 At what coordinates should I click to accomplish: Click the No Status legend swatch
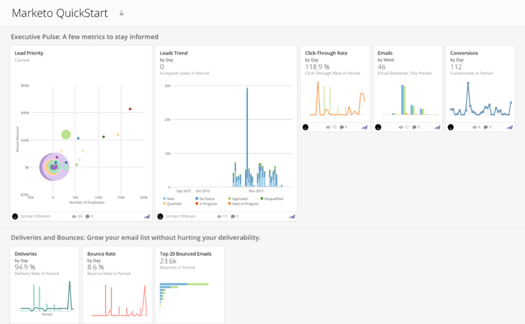pyautogui.click(x=197, y=199)
